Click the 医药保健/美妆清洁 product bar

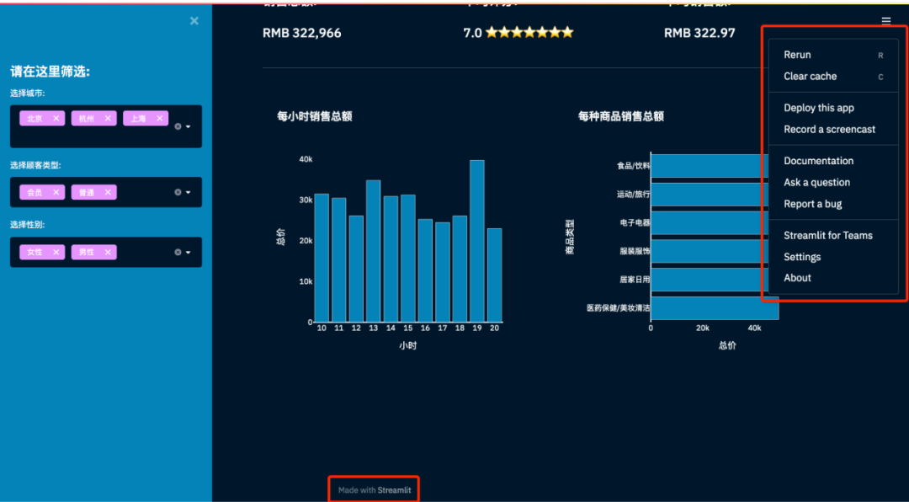715,308
